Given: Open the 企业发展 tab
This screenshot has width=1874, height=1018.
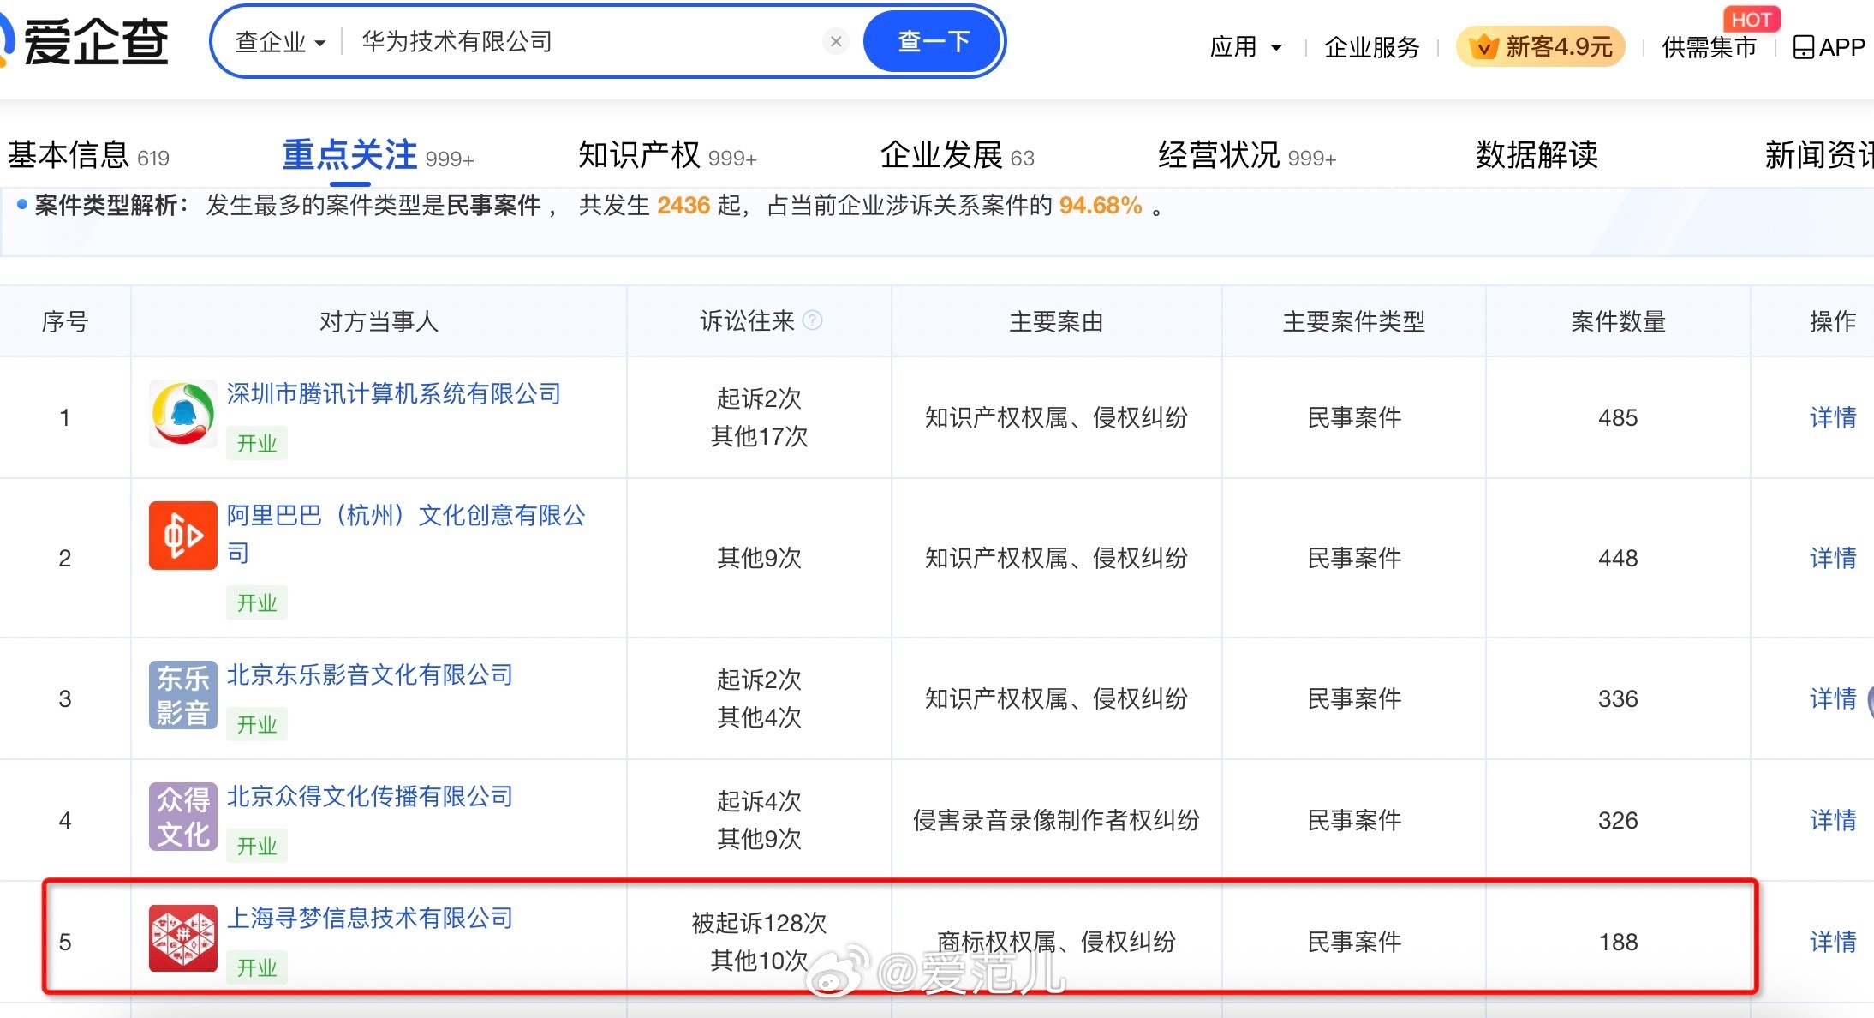Looking at the screenshot, I should pyautogui.click(x=957, y=155).
